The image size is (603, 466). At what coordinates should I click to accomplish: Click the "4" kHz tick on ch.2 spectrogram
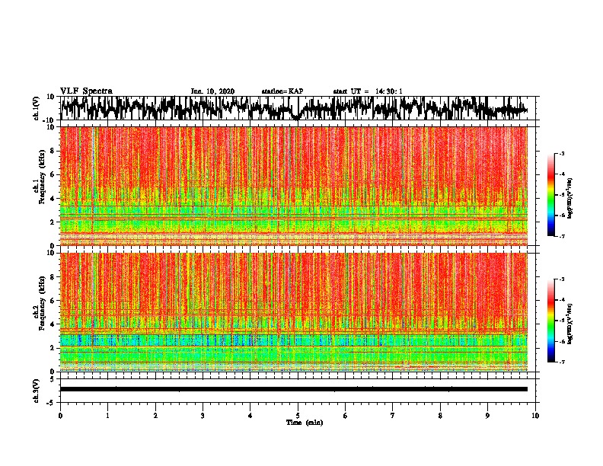[x=53, y=324]
